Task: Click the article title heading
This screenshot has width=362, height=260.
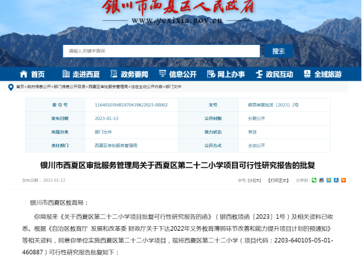Action: (x=178, y=166)
